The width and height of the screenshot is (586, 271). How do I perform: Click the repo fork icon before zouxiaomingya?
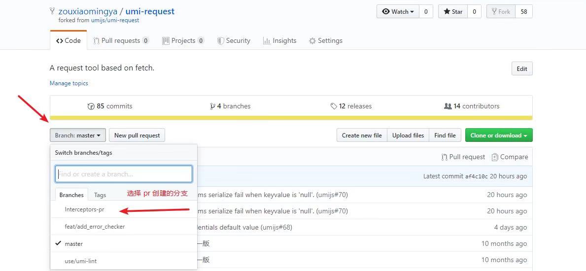tap(52, 11)
